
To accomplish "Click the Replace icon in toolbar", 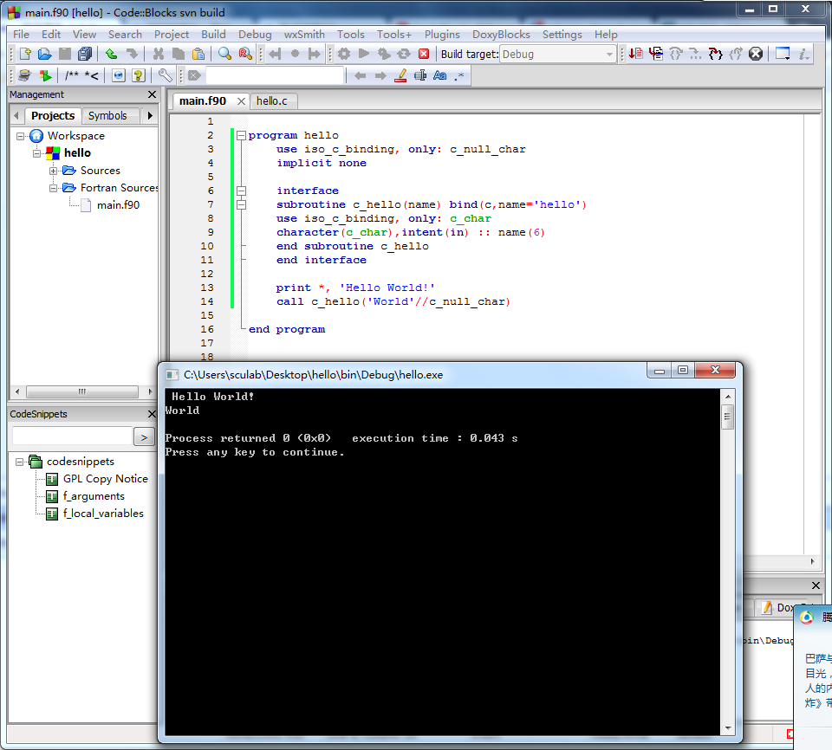I will 245,54.
